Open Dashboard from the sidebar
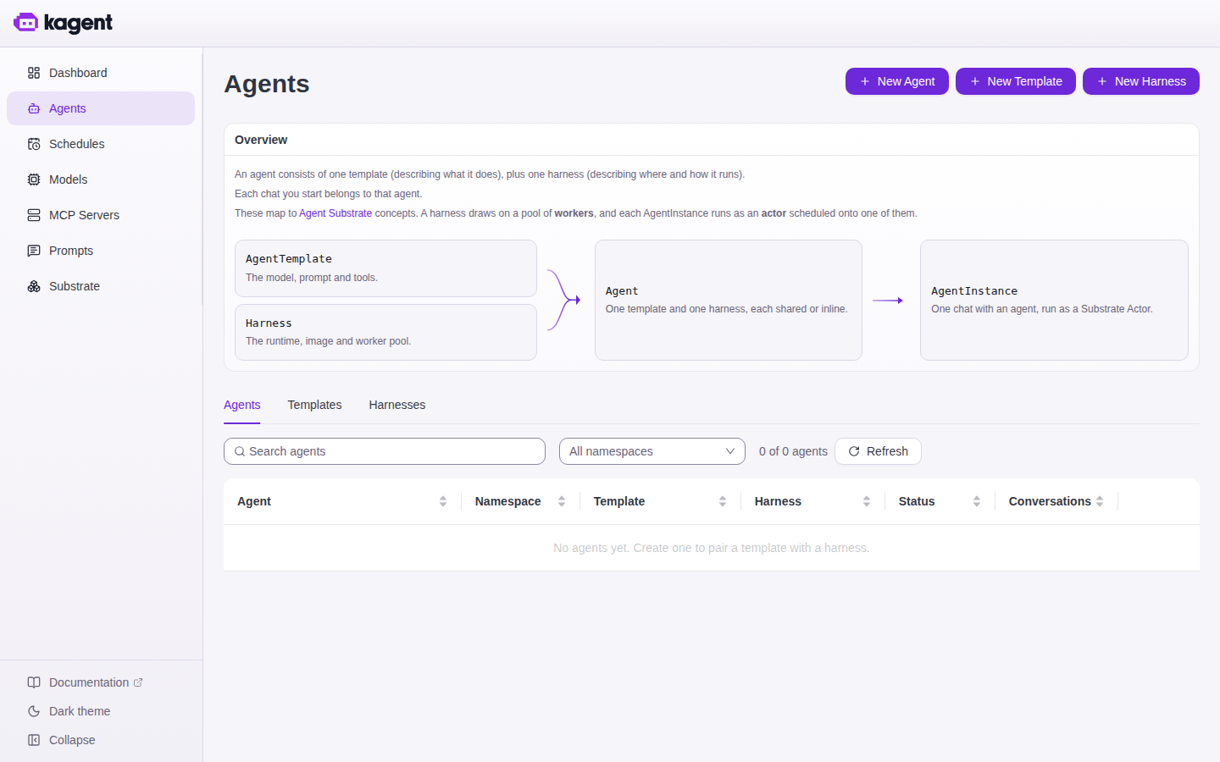The image size is (1220, 762). [101, 73]
